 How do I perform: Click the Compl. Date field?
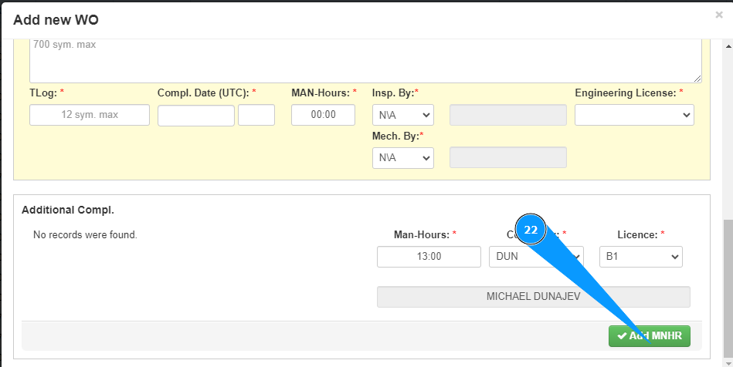(196, 116)
